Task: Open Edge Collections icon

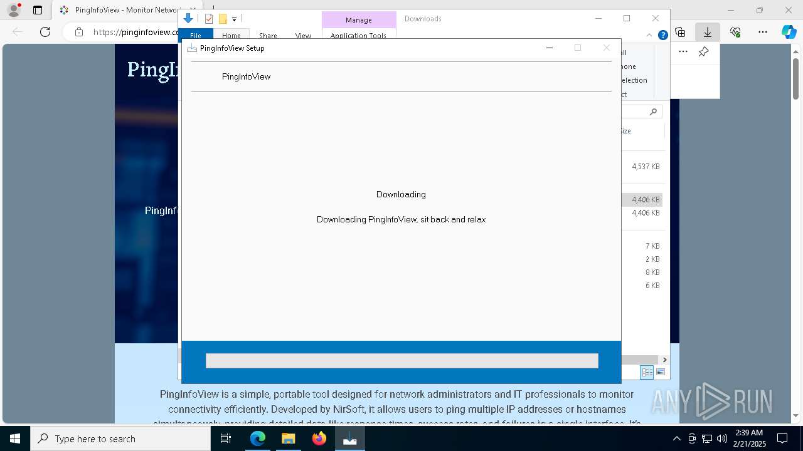Action: (x=680, y=32)
